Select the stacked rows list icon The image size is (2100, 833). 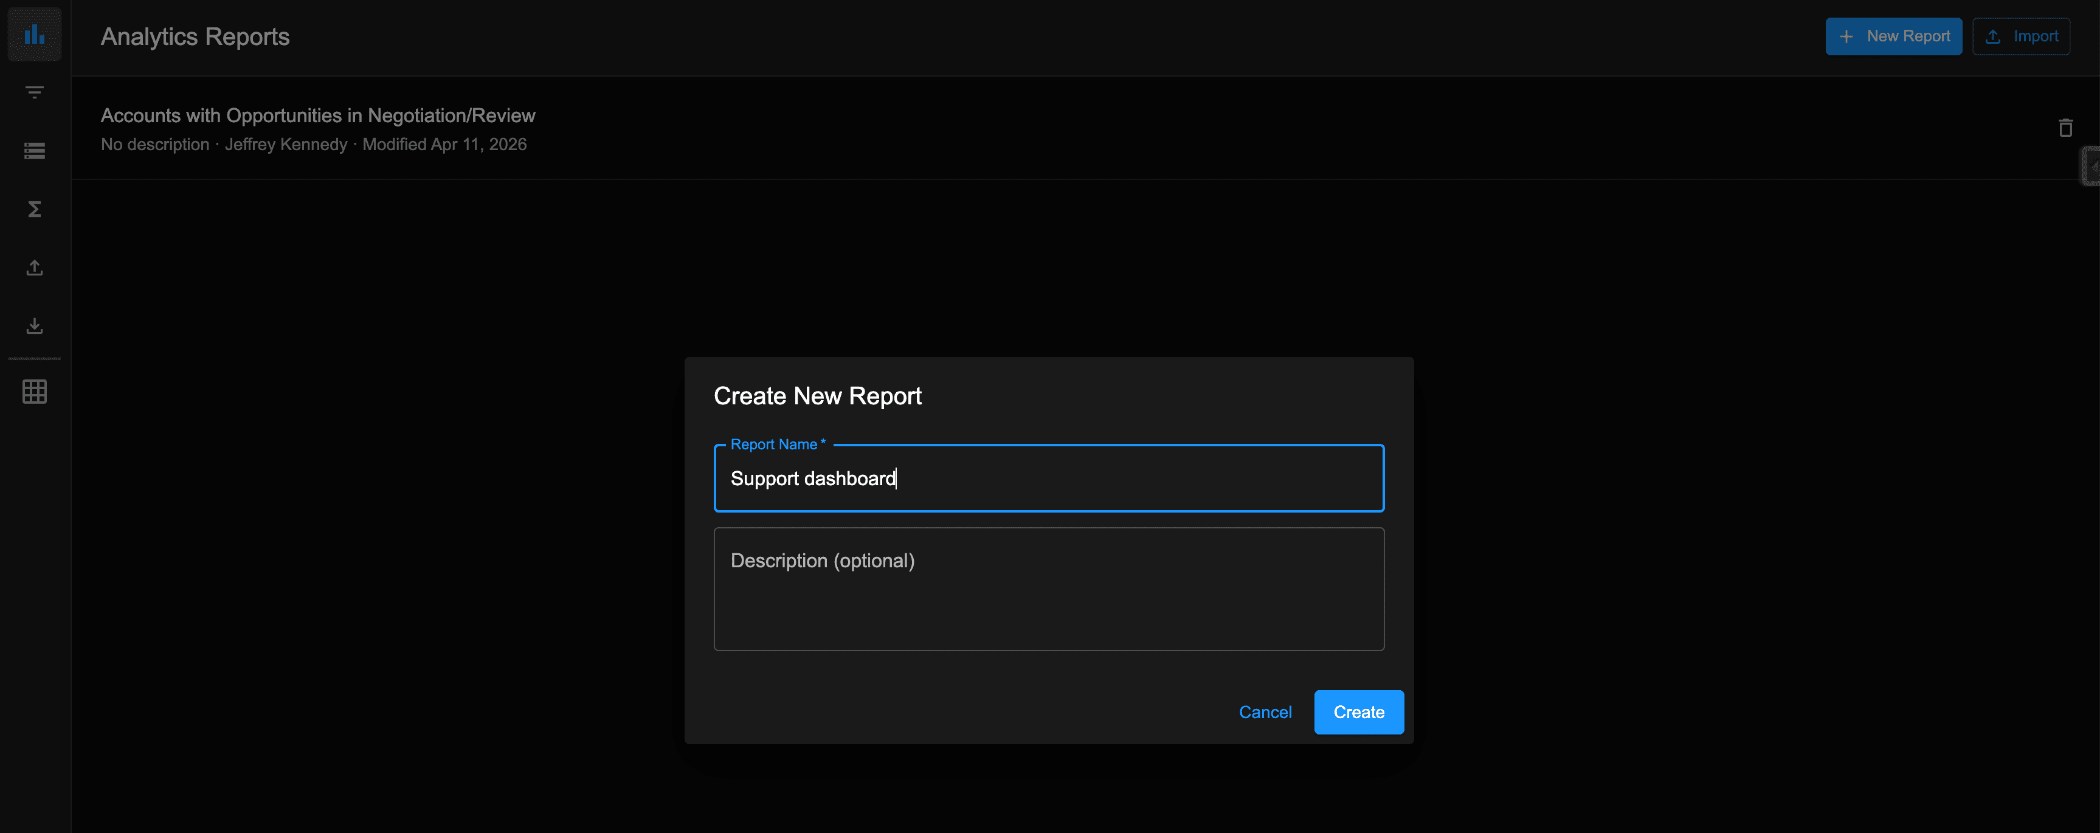pyautogui.click(x=34, y=151)
